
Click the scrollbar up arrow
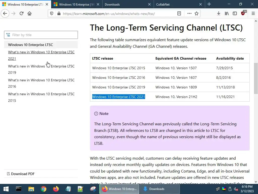click(x=256, y=21)
